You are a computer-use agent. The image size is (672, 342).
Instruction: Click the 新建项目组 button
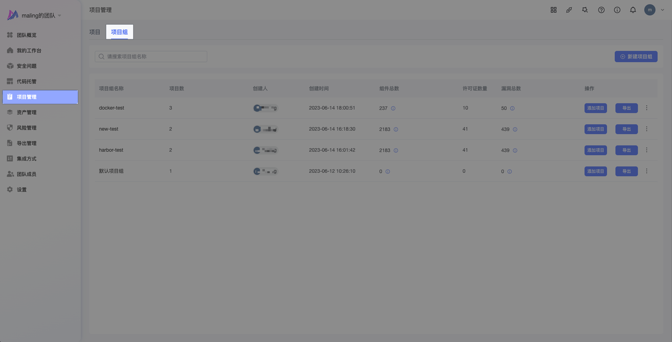[x=636, y=56]
